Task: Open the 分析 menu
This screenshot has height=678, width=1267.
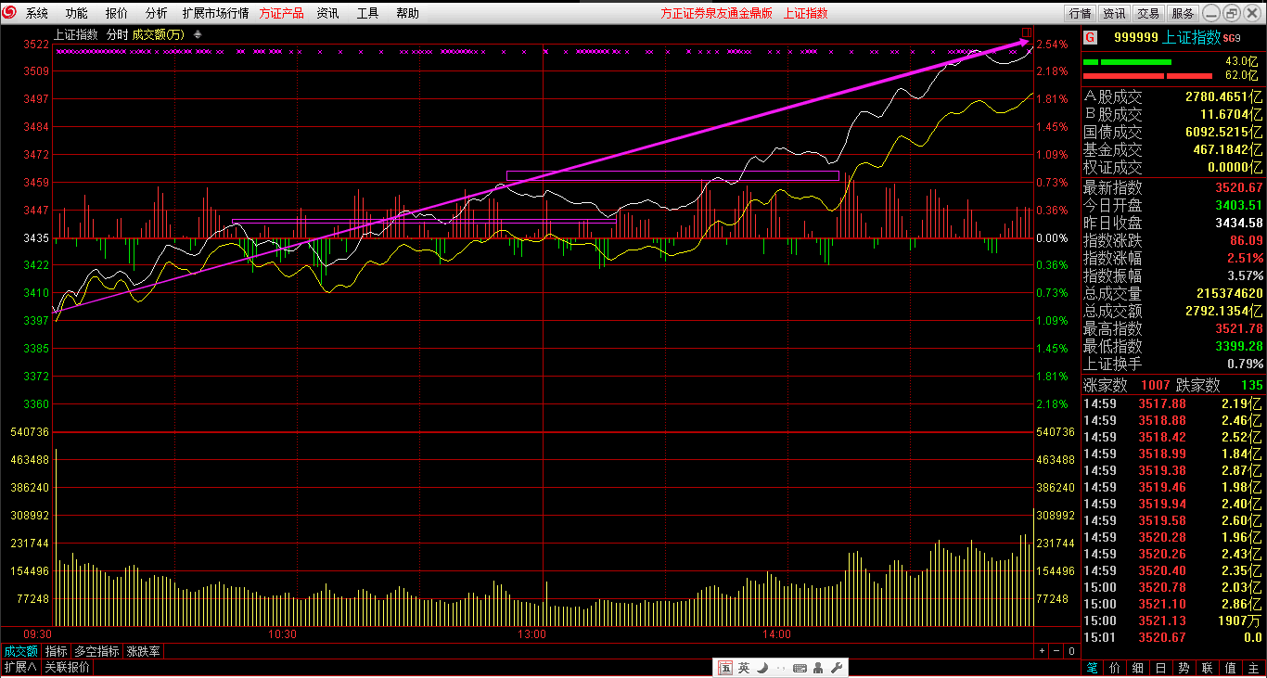Action: [x=157, y=13]
